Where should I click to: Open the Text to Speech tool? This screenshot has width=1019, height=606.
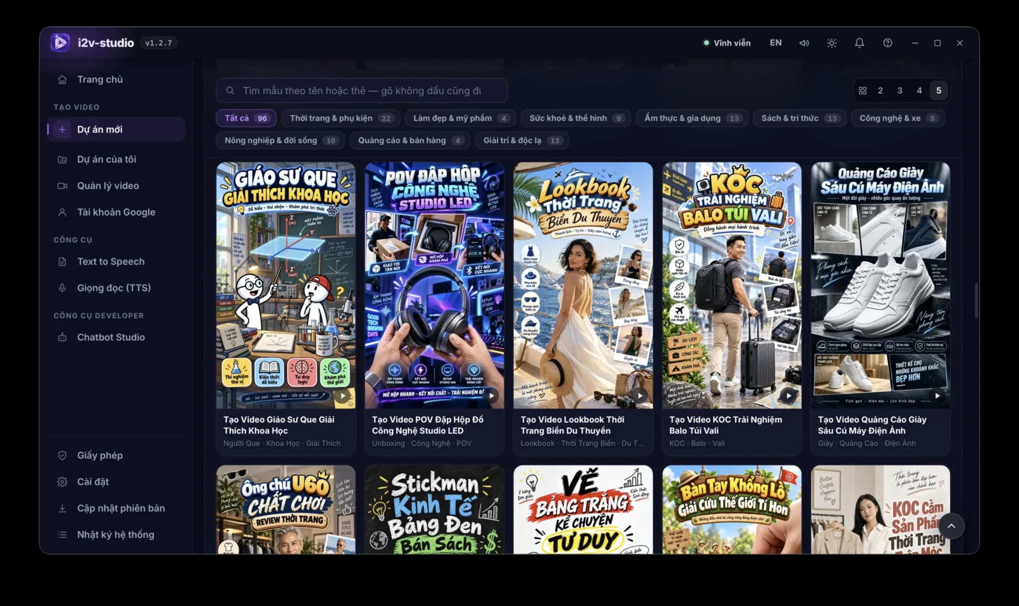[x=116, y=261]
